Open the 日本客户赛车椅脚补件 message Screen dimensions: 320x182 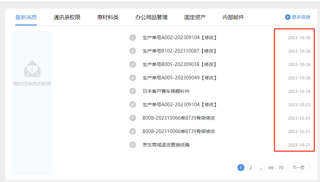point(166,91)
